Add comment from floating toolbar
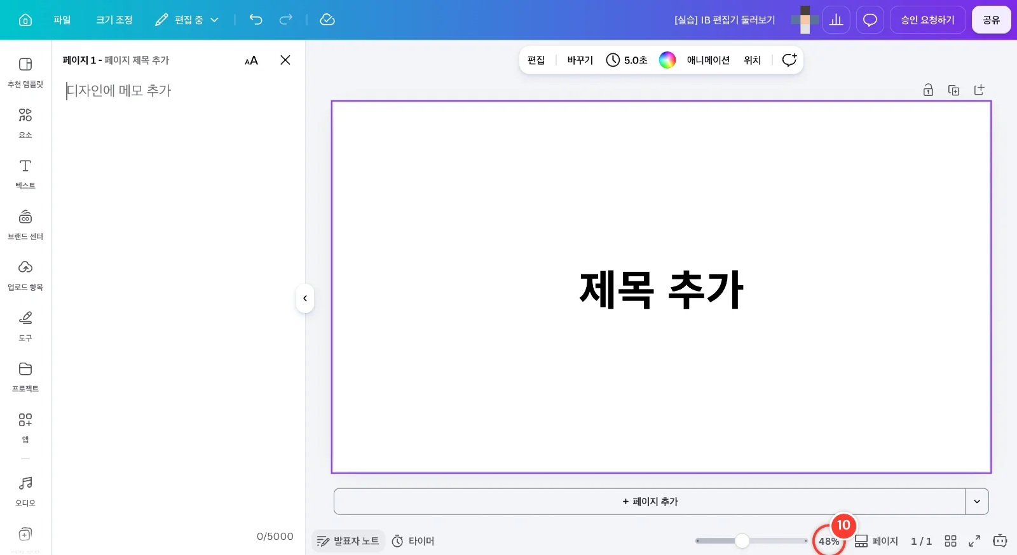The image size is (1017, 555). [x=789, y=60]
